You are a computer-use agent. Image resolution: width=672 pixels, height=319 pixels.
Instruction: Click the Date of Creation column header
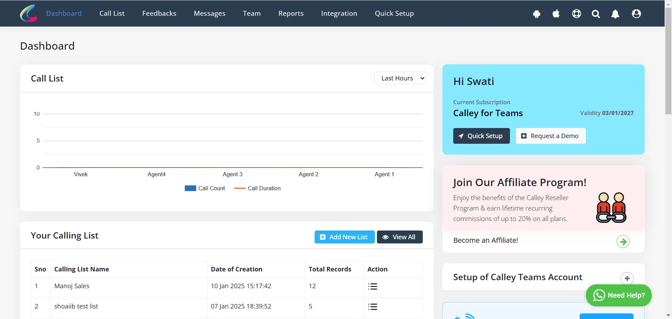pos(236,269)
